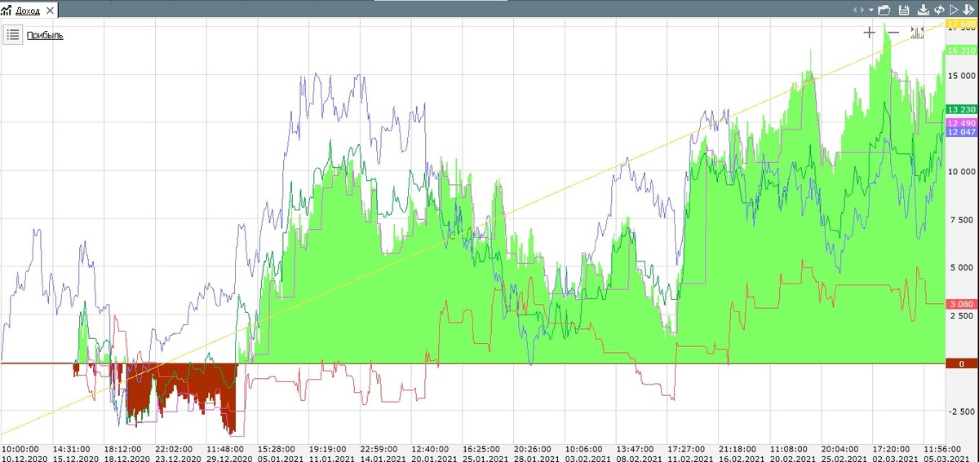Open the tab list dropdown arrow
The width and height of the screenshot is (979, 462).
click(x=871, y=10)
